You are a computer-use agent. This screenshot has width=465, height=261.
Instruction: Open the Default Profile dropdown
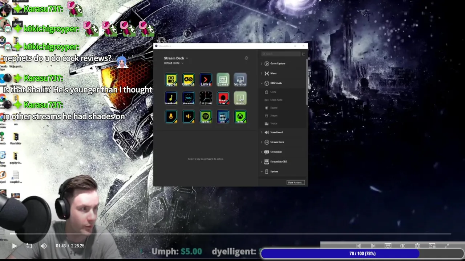(173, 63)
